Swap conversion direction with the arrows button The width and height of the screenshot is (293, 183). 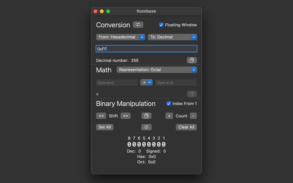138,25
